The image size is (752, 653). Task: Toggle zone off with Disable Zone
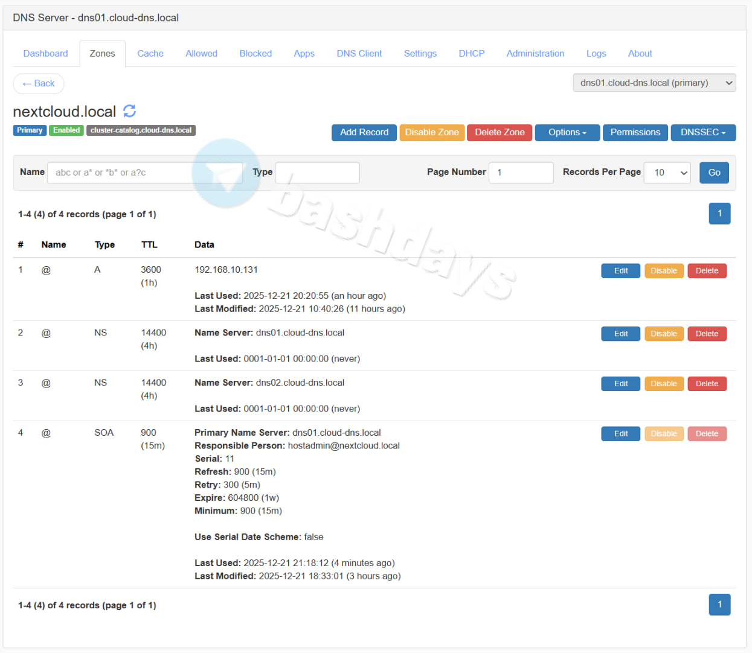(x=431, y=132)
